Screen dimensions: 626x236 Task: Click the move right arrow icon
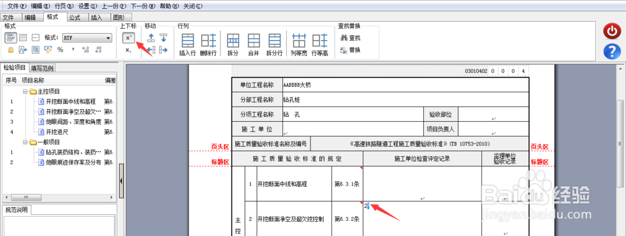tap(163, 50)
